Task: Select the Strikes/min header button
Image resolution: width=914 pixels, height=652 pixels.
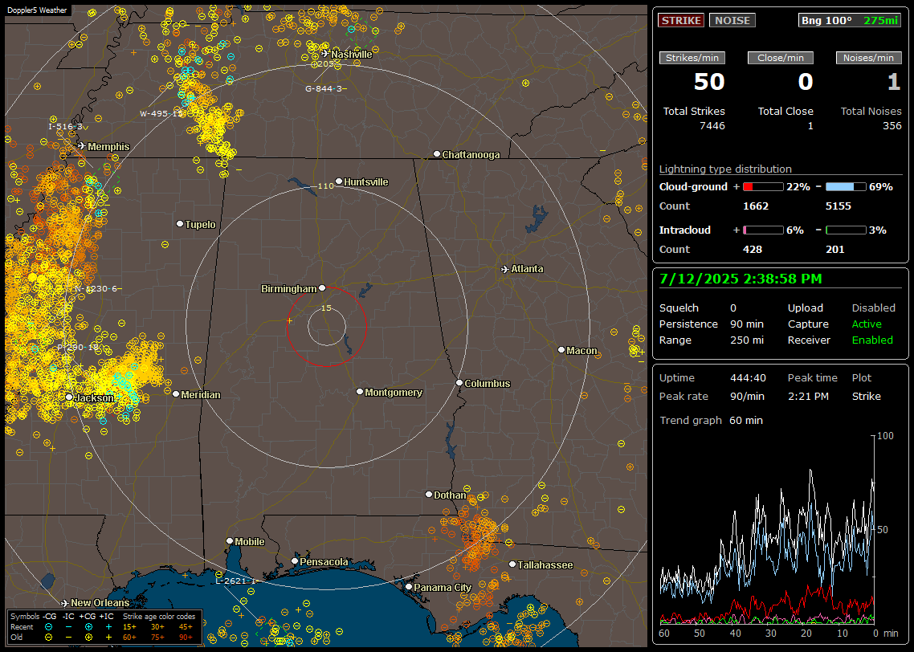Action: coord(692,58)
